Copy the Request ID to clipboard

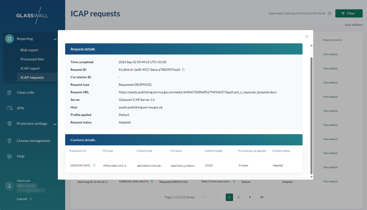click(x=183, y=70)
